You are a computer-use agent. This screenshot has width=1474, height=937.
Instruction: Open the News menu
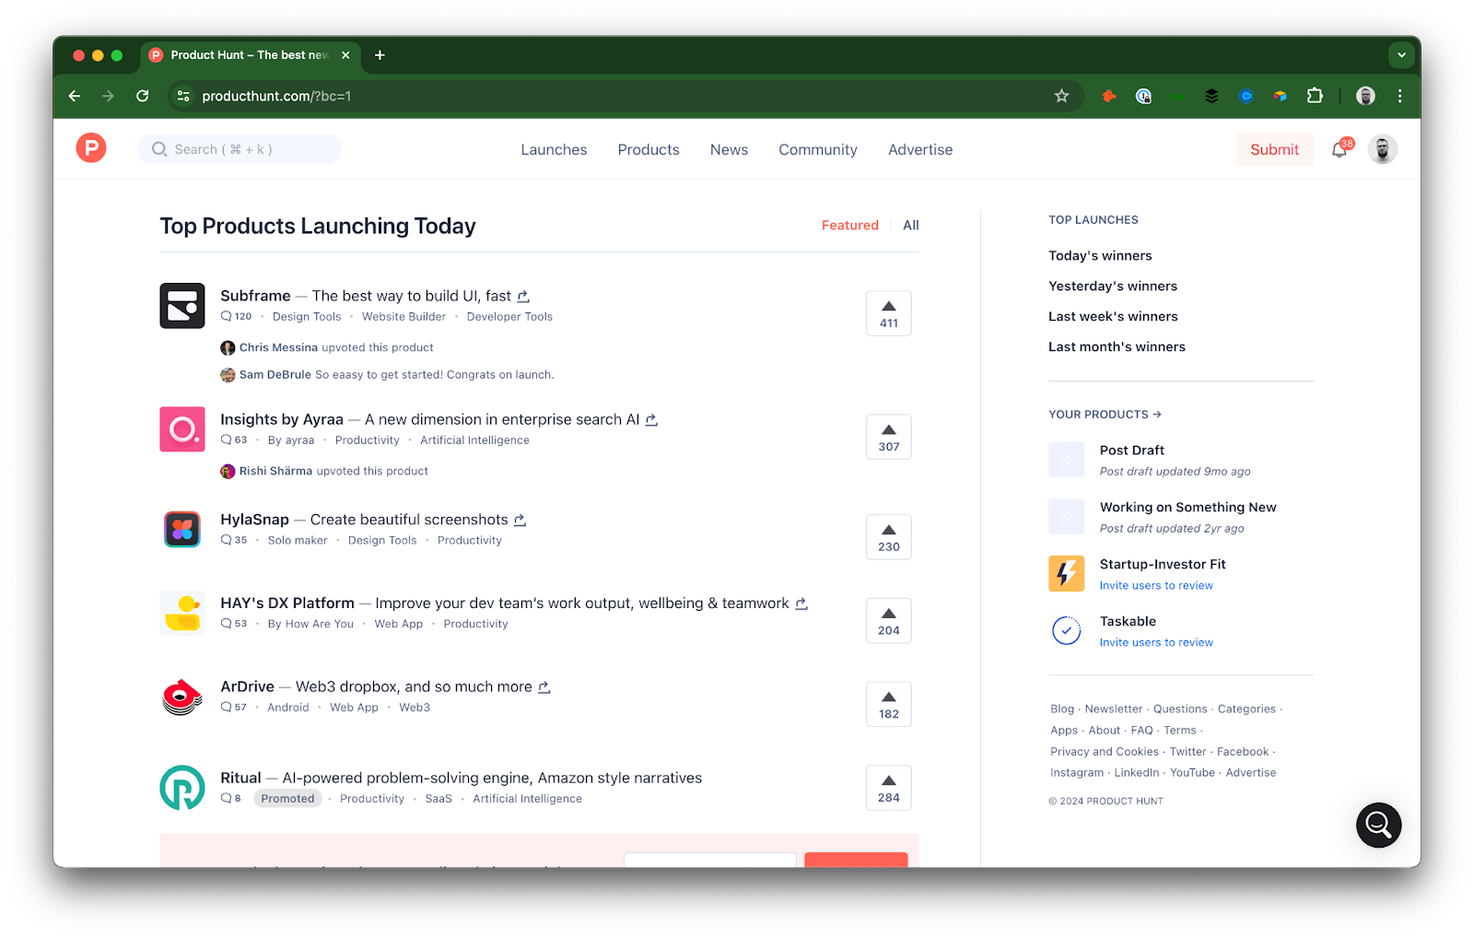tap(729, 149)
